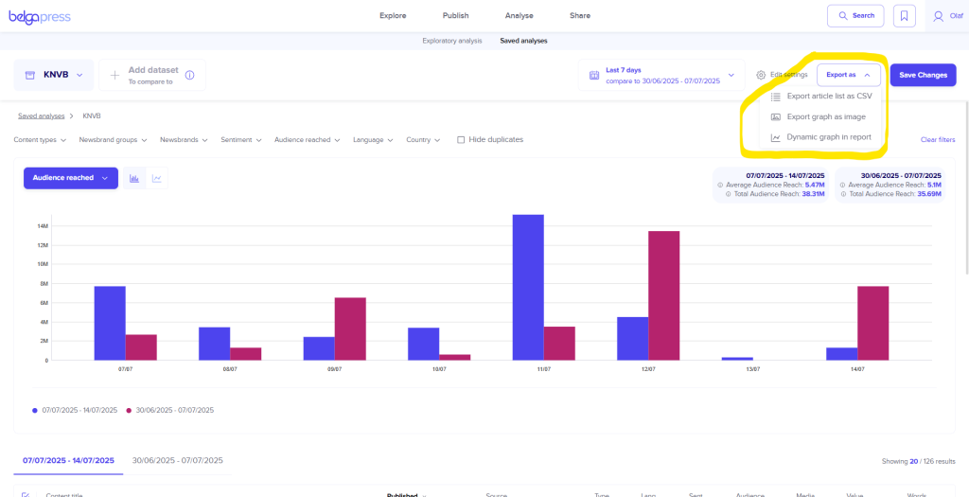
Task: Select Export article list as CSV
Action: (829, 96)
